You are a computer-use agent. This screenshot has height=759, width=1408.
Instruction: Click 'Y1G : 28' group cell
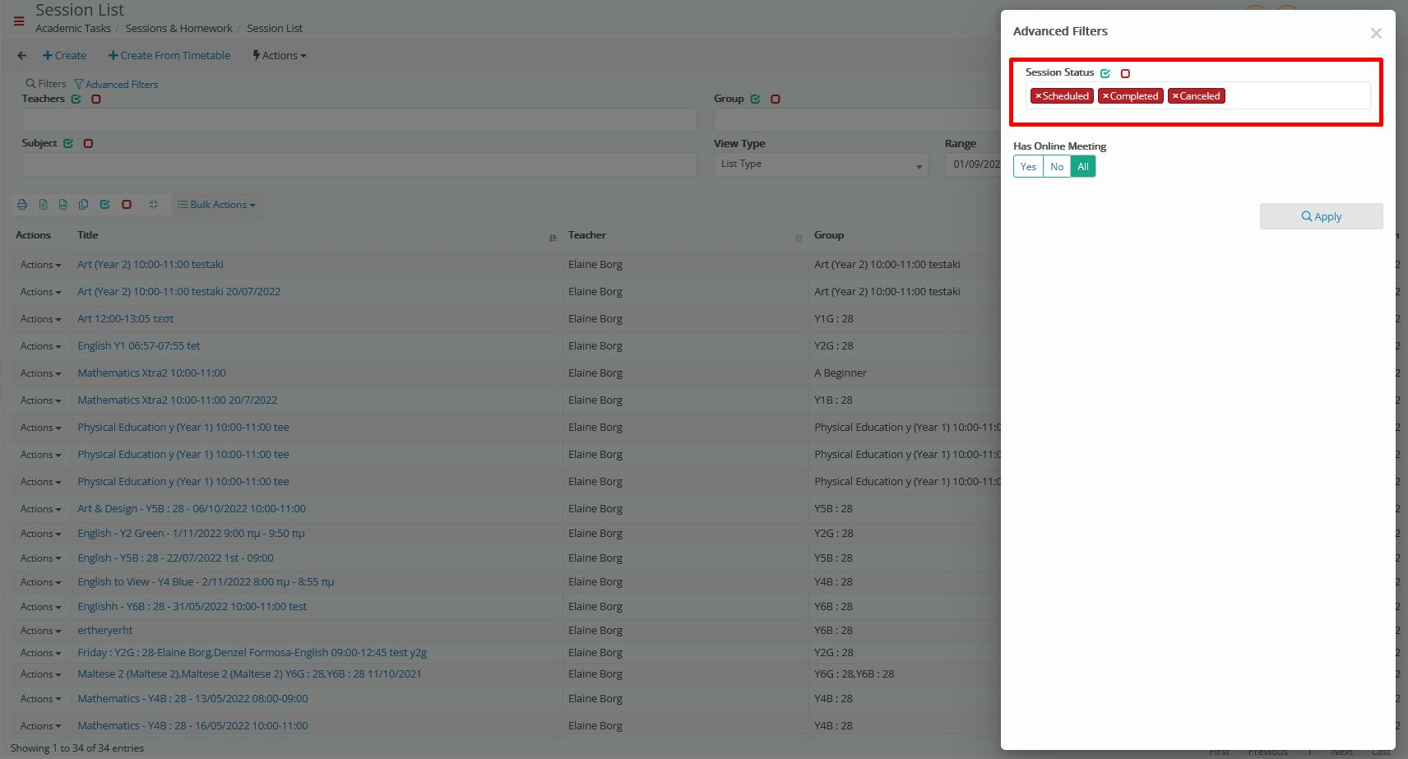[834, 319]
